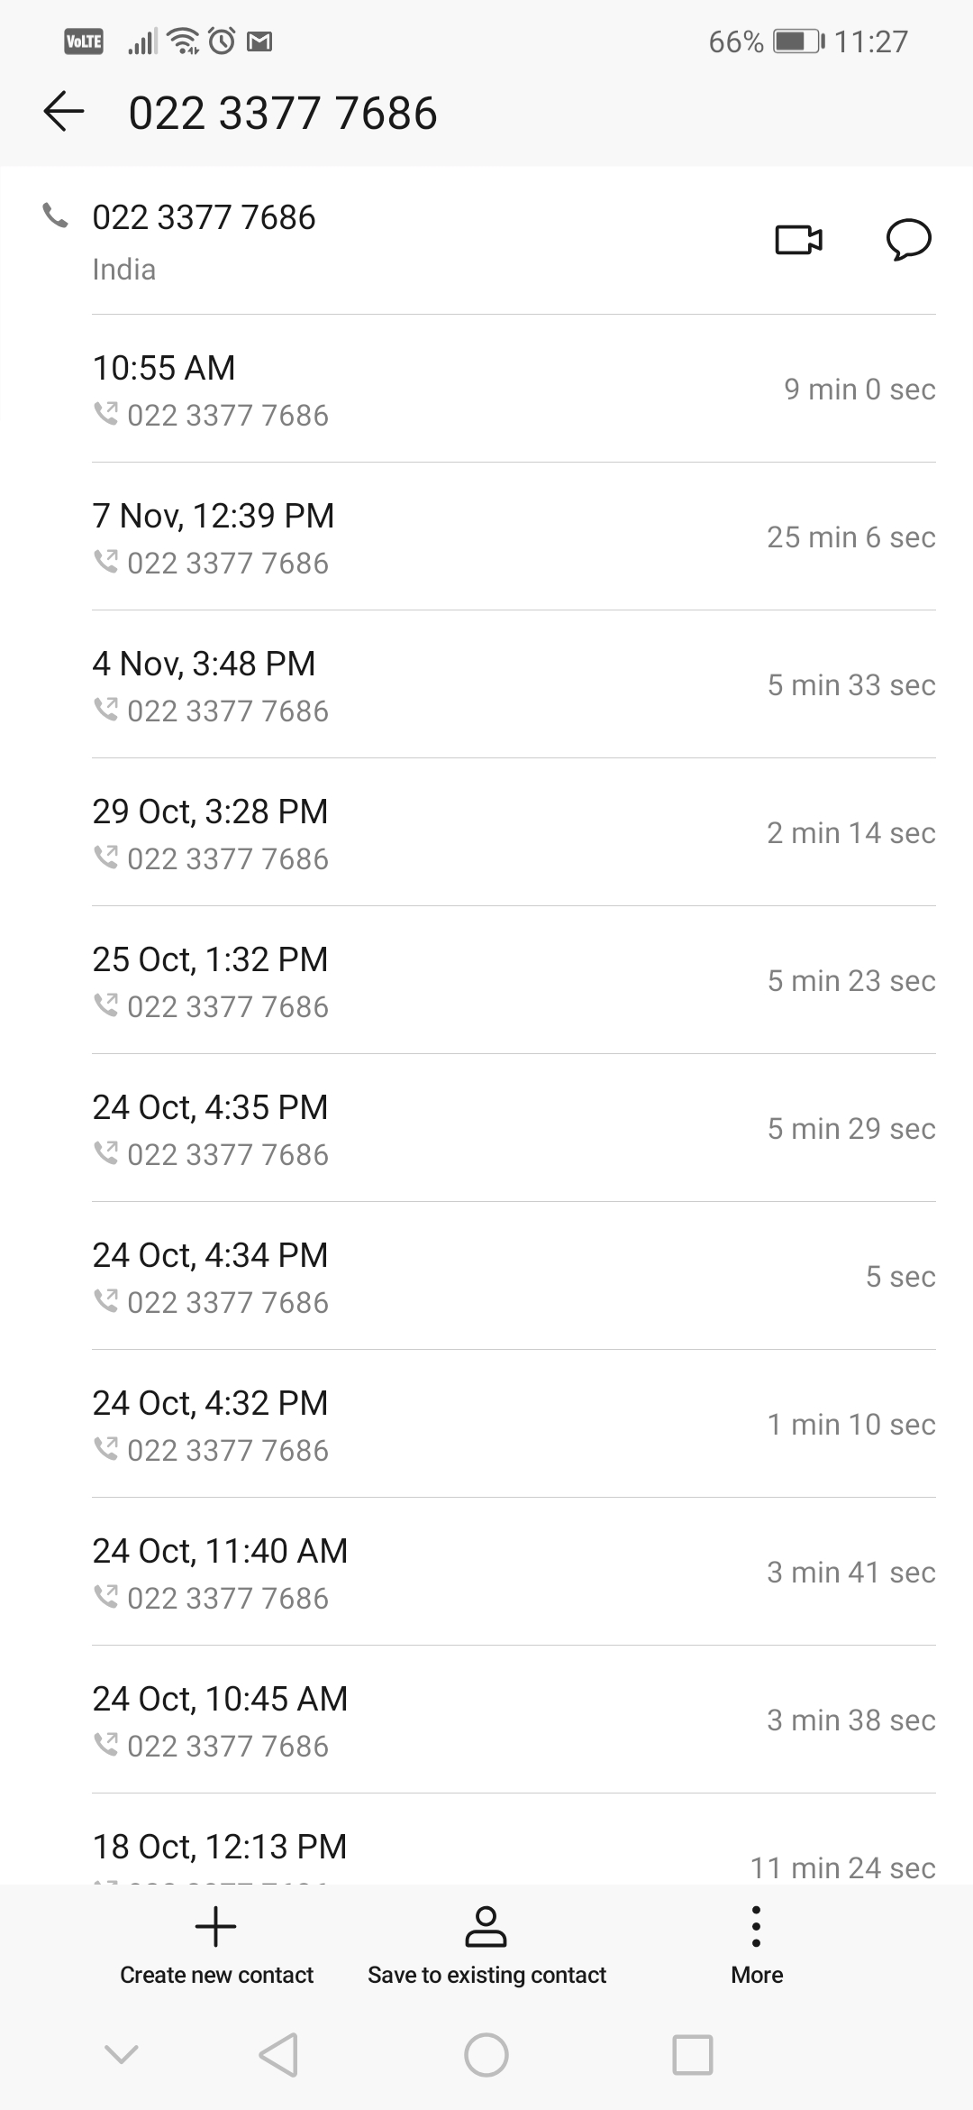Viewport: 973px width, 2110px height.
Task: Open the 7 Nov, 12:39 PM call entry
Action: pos(514,537)
